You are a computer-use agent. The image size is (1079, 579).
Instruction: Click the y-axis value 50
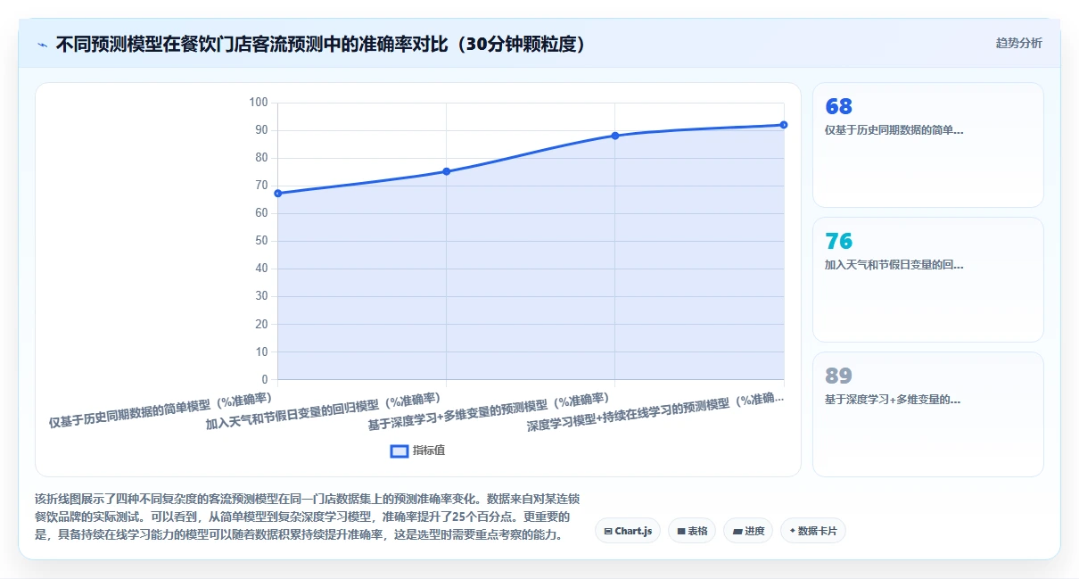coord(261,241)
